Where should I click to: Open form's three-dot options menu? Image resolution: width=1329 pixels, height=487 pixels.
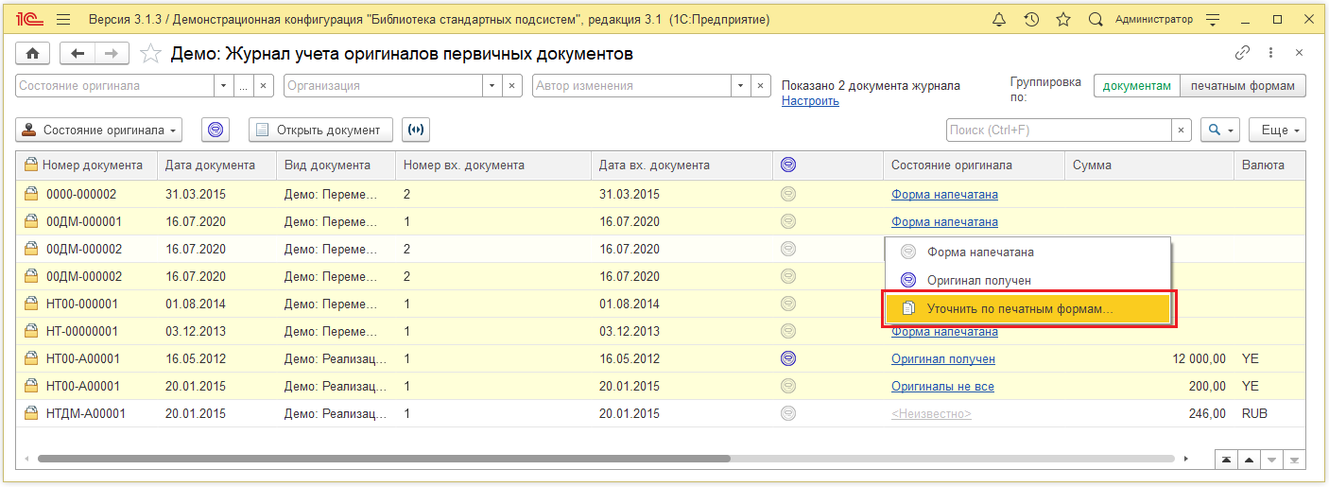click(x=1272, y=53)
